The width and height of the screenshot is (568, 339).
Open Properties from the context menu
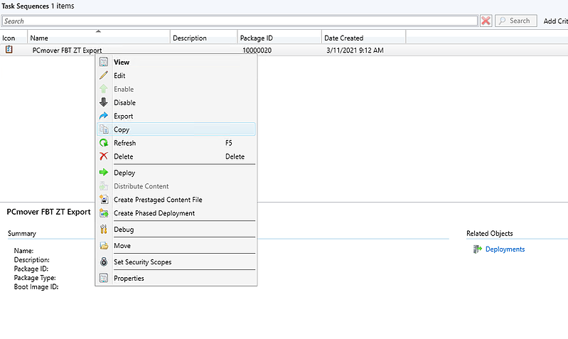point(176,278)
